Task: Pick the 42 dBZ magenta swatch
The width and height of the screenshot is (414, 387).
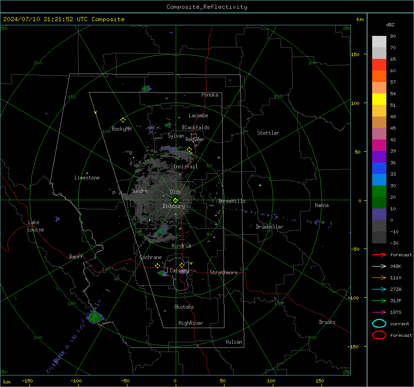Action: [379, 145]
